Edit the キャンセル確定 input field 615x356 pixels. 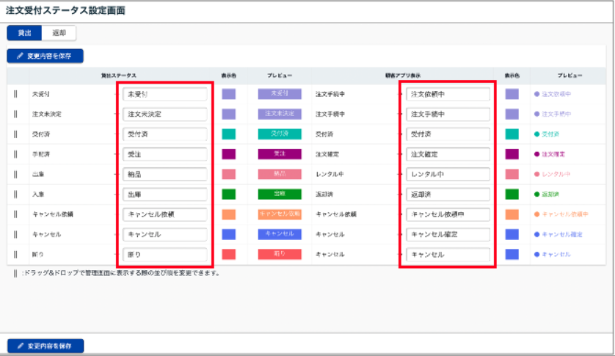pyautogui.click(x=448, y=234)
